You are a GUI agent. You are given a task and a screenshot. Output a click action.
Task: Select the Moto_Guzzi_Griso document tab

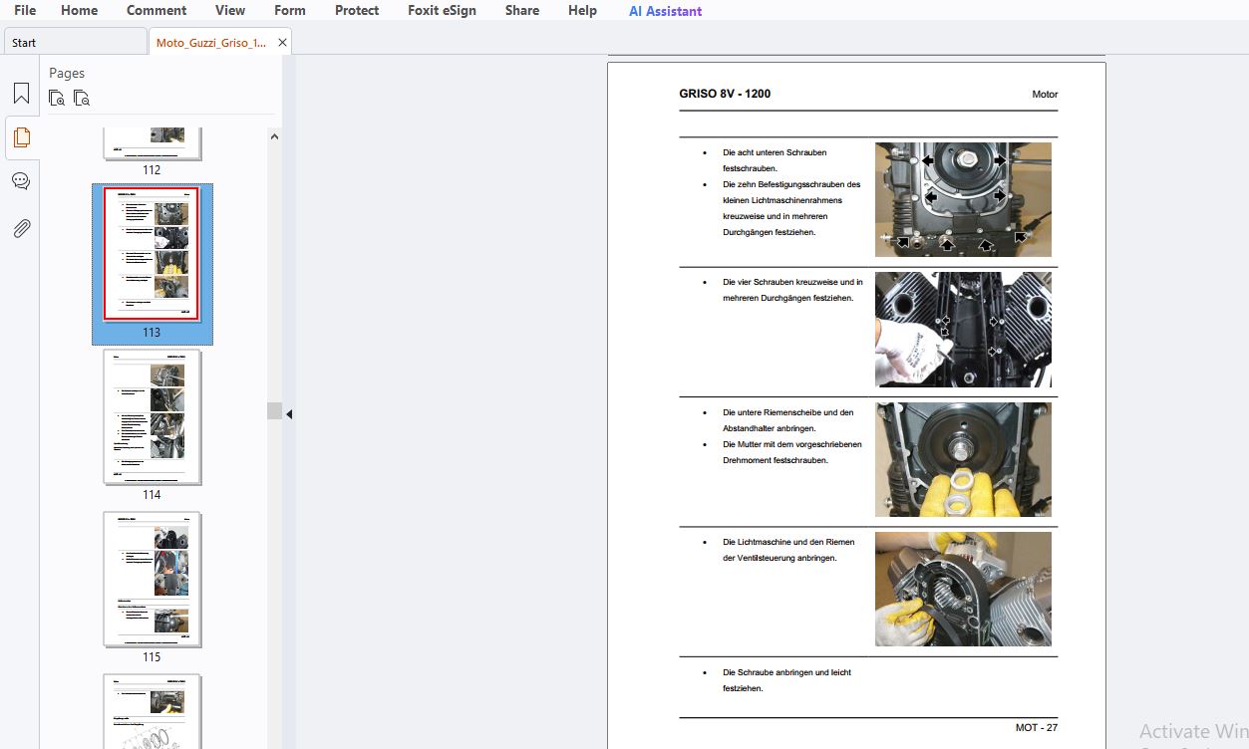point(211,43)
